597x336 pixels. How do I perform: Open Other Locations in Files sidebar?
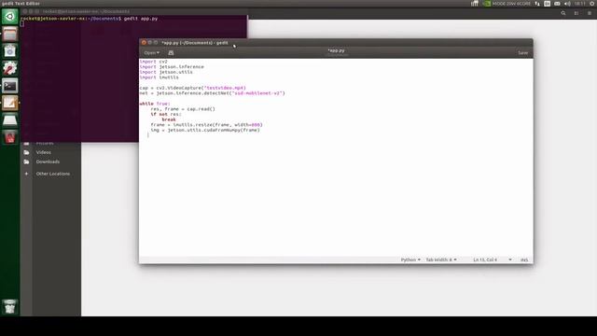pyautogui.click(x=52, y=174)
